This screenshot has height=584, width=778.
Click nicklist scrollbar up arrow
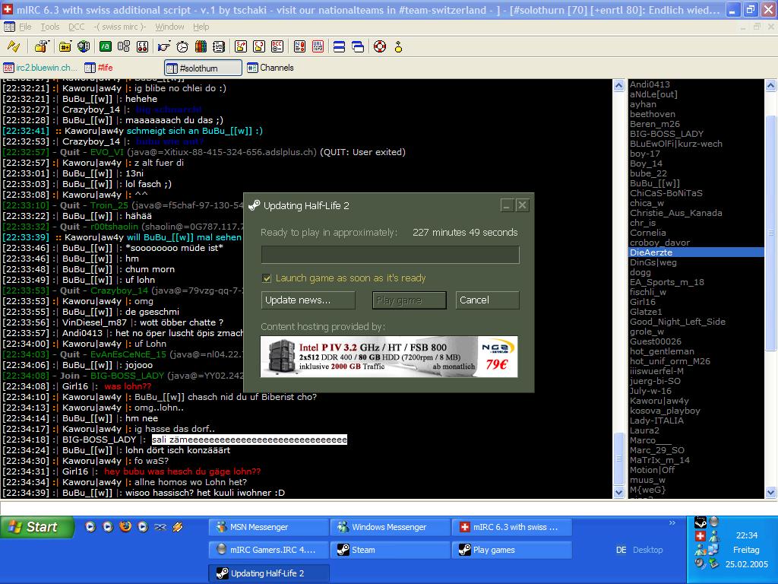pyautogui.click(x=770, y=85)
